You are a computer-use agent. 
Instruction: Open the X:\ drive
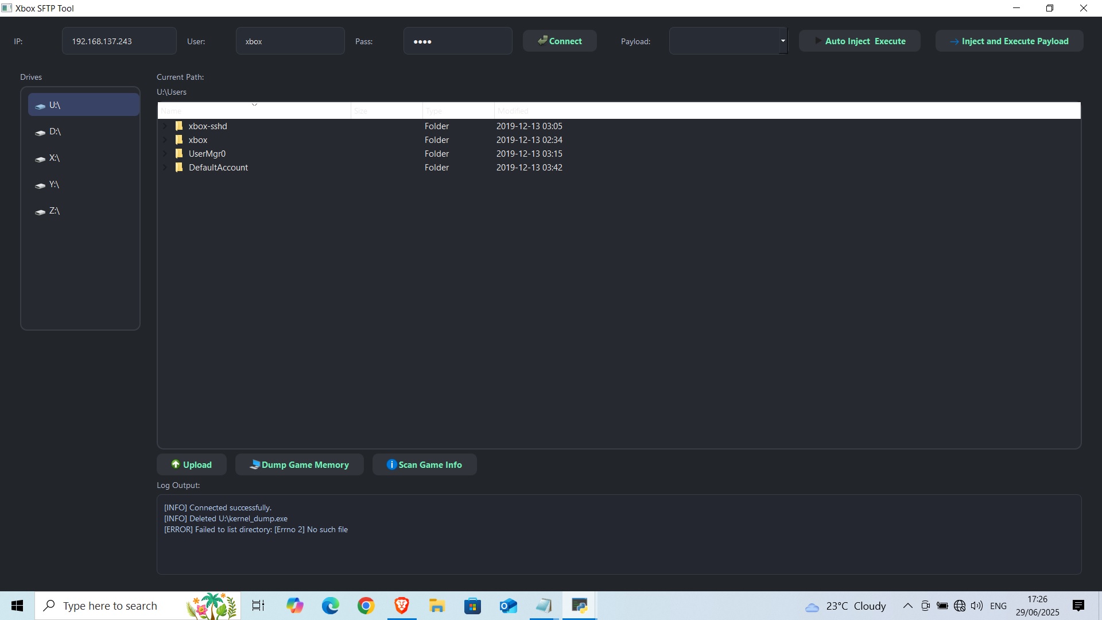click(54, 158)
